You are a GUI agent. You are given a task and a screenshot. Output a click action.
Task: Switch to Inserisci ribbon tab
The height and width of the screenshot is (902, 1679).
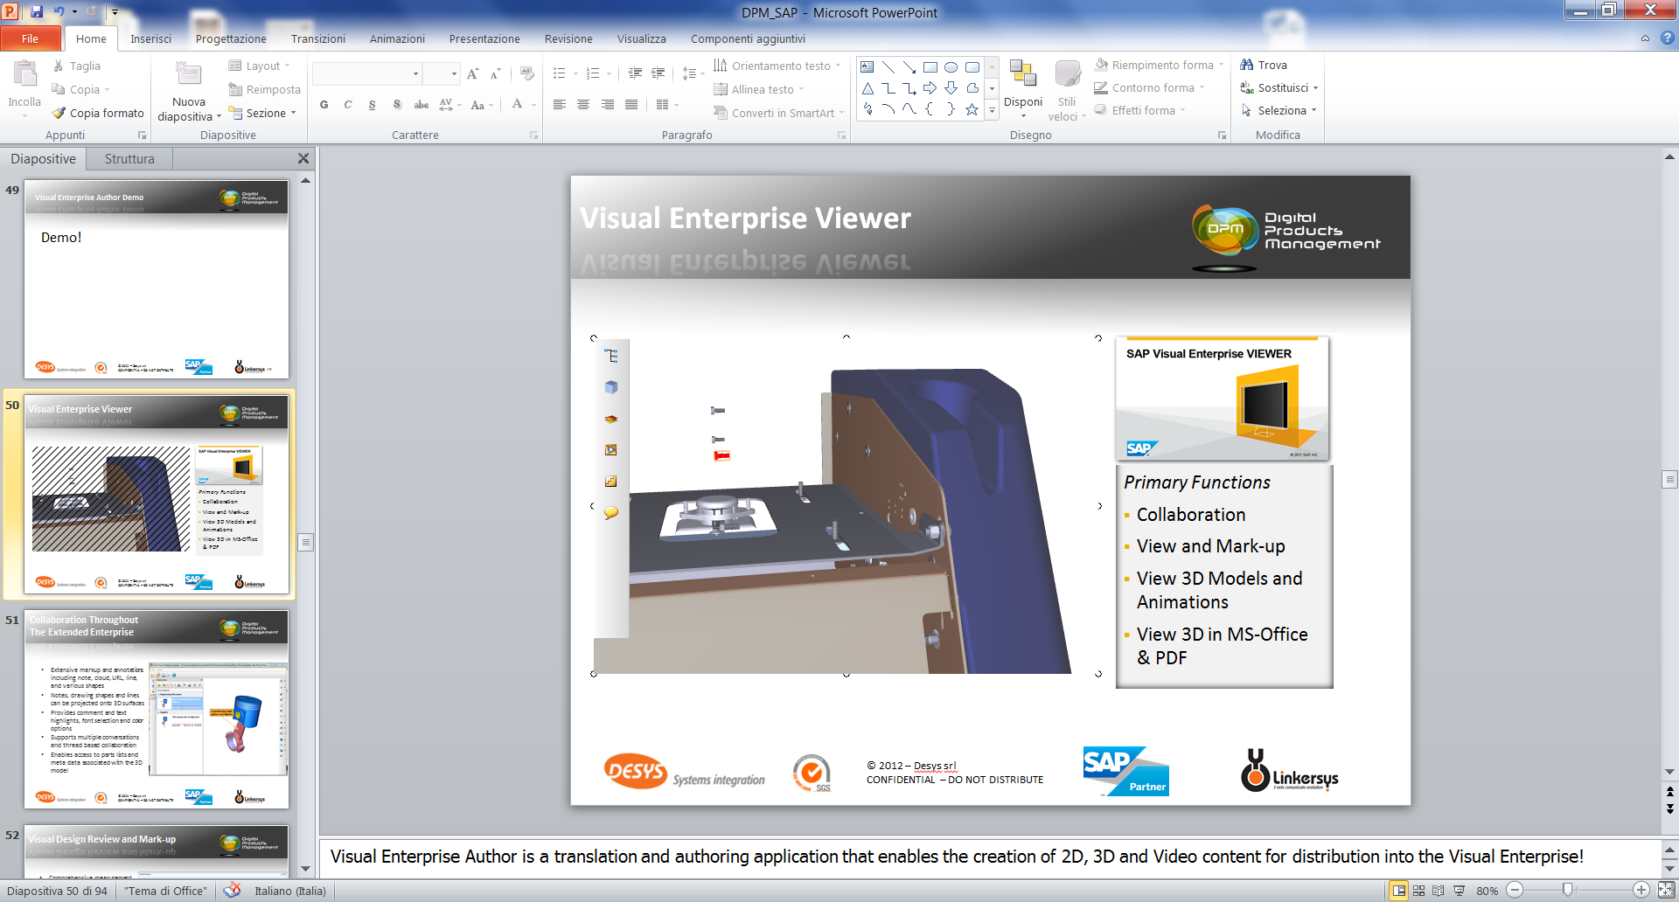coord(151,38)
